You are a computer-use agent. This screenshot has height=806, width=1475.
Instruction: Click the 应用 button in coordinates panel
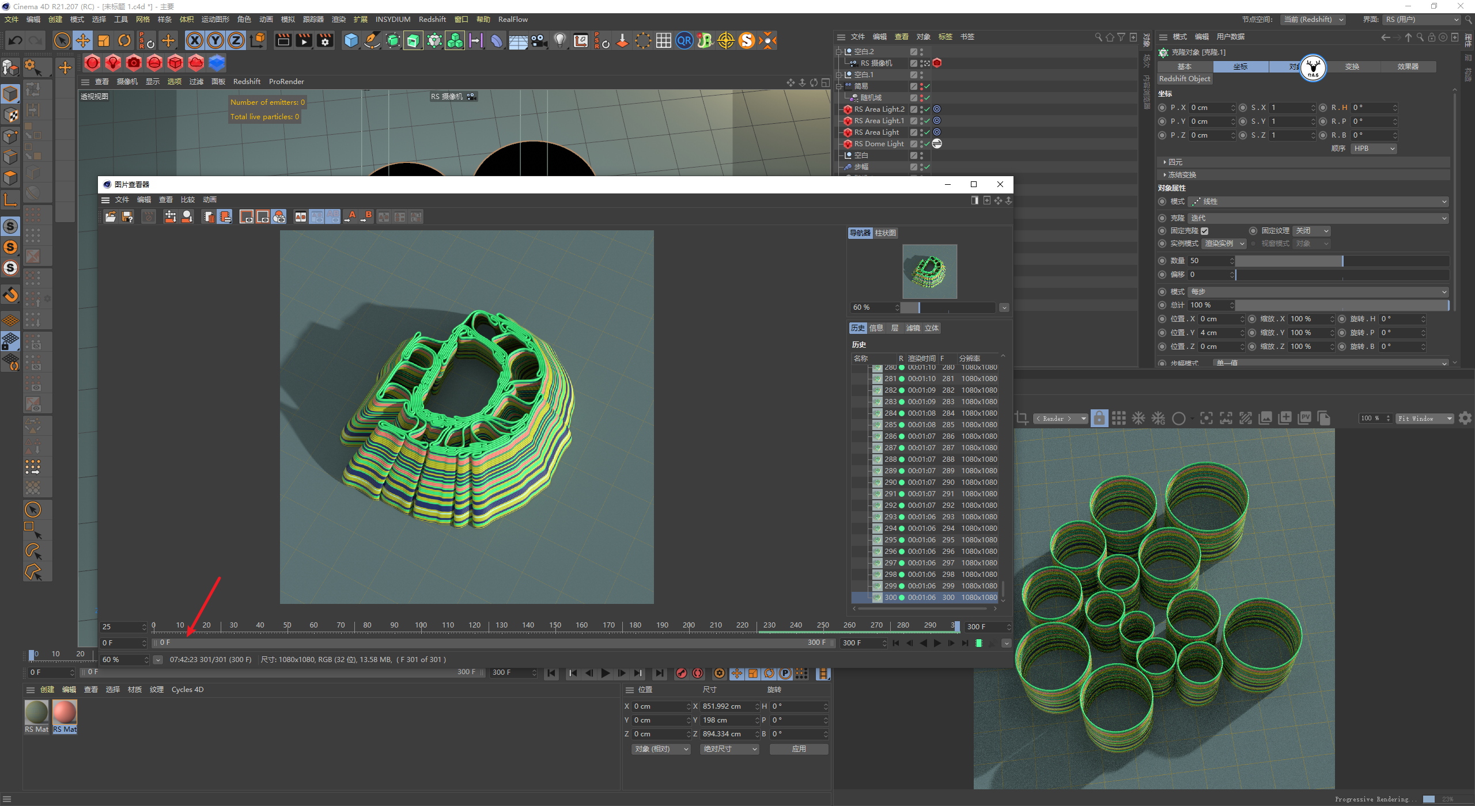[799, 749]
